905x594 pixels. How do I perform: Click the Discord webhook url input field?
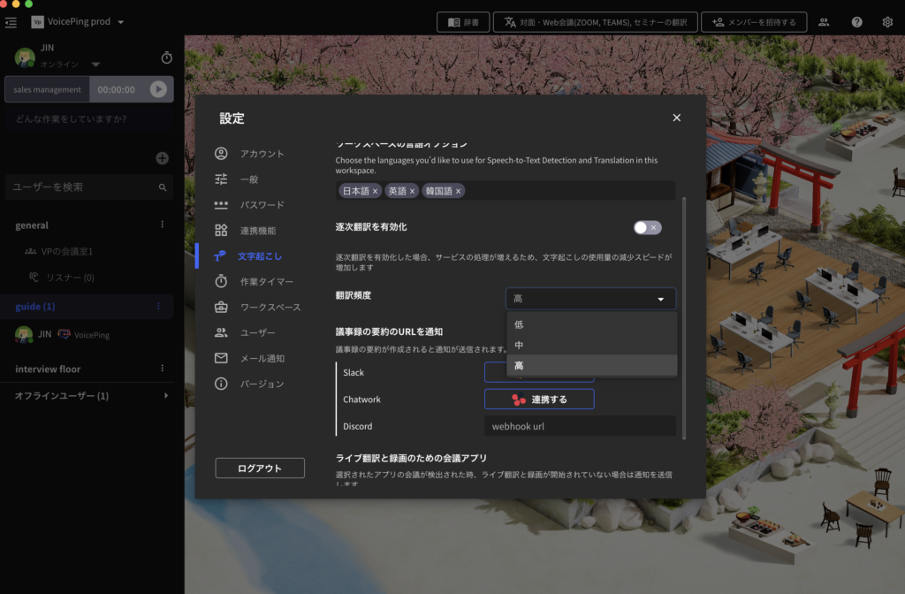pyautogui.click(x=580, y=426)
